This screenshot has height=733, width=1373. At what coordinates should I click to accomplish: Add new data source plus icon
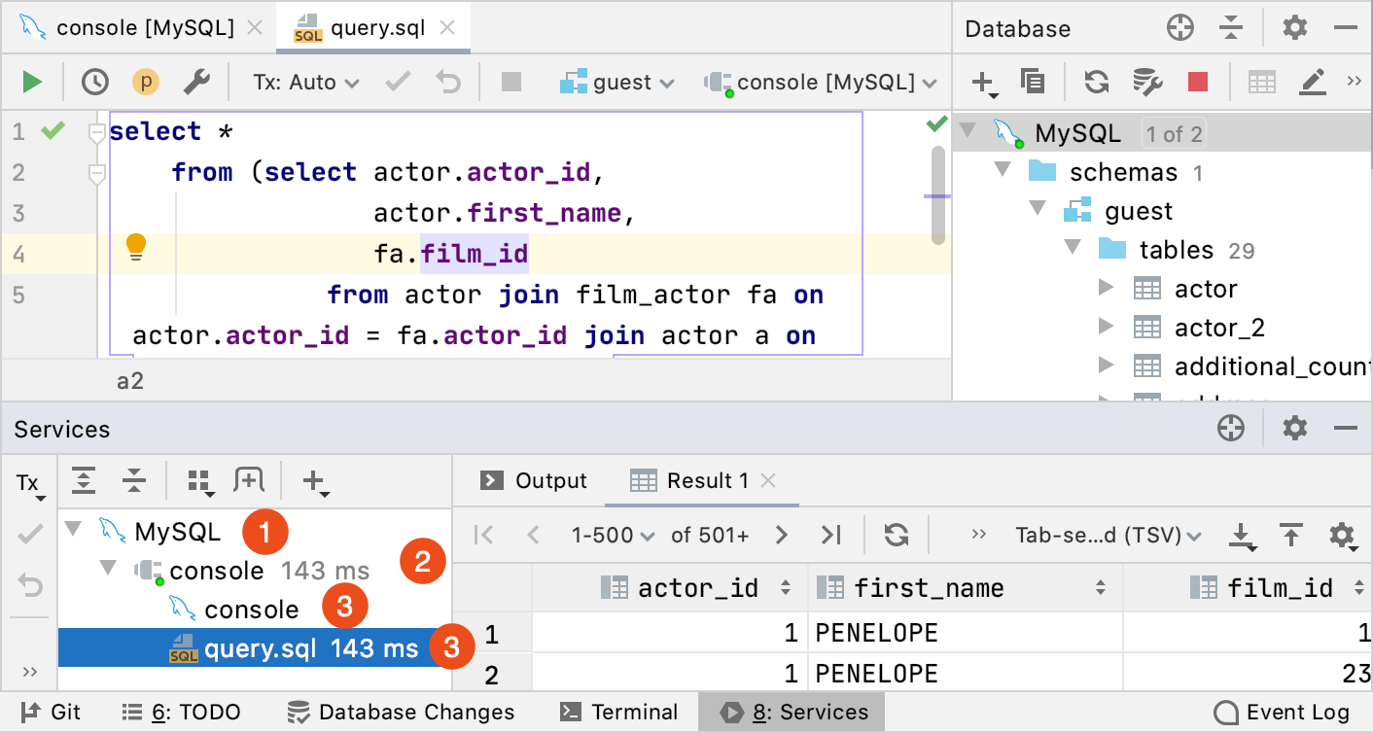click(984, 84)
